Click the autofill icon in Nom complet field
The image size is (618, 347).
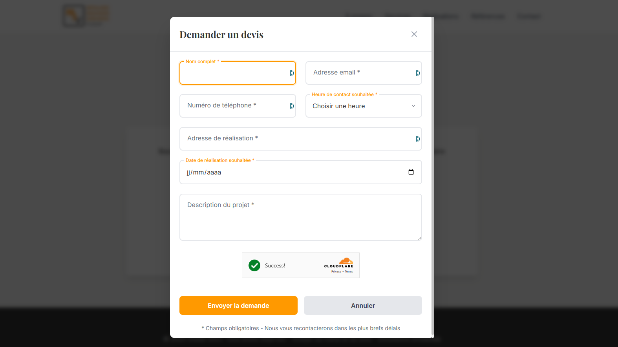[291, 73]
